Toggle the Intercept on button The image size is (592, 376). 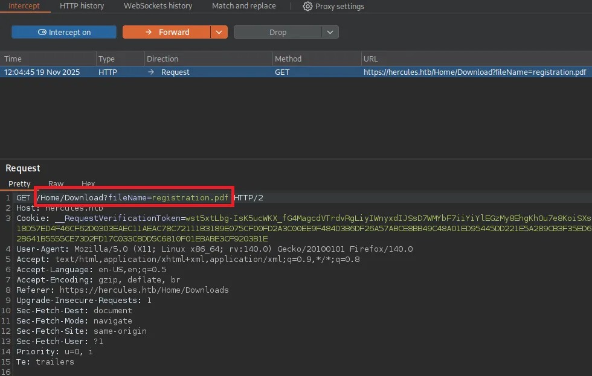[64, 32]
